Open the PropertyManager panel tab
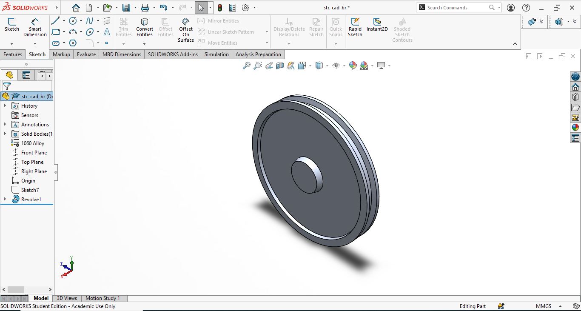This screenshot has height=311, width=581. point(26,75)
